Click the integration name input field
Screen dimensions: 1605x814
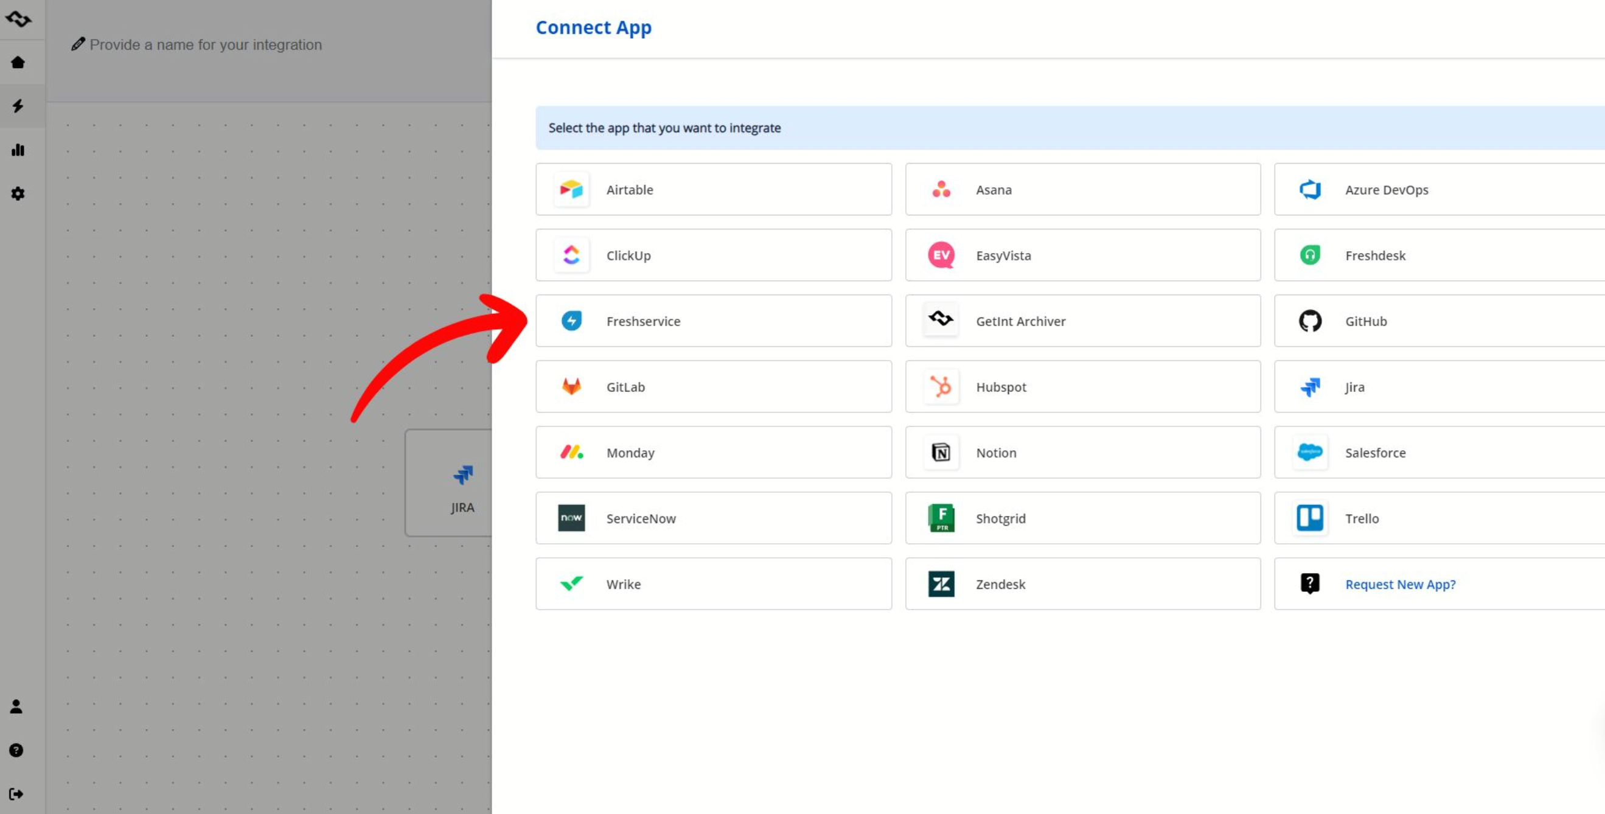pos(206,44)
